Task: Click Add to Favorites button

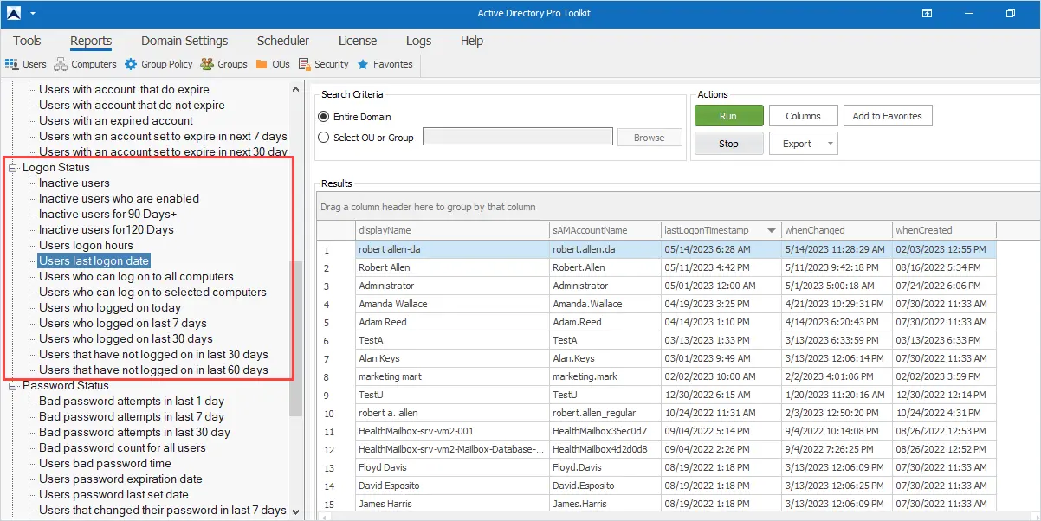Action: pos(887,116)
